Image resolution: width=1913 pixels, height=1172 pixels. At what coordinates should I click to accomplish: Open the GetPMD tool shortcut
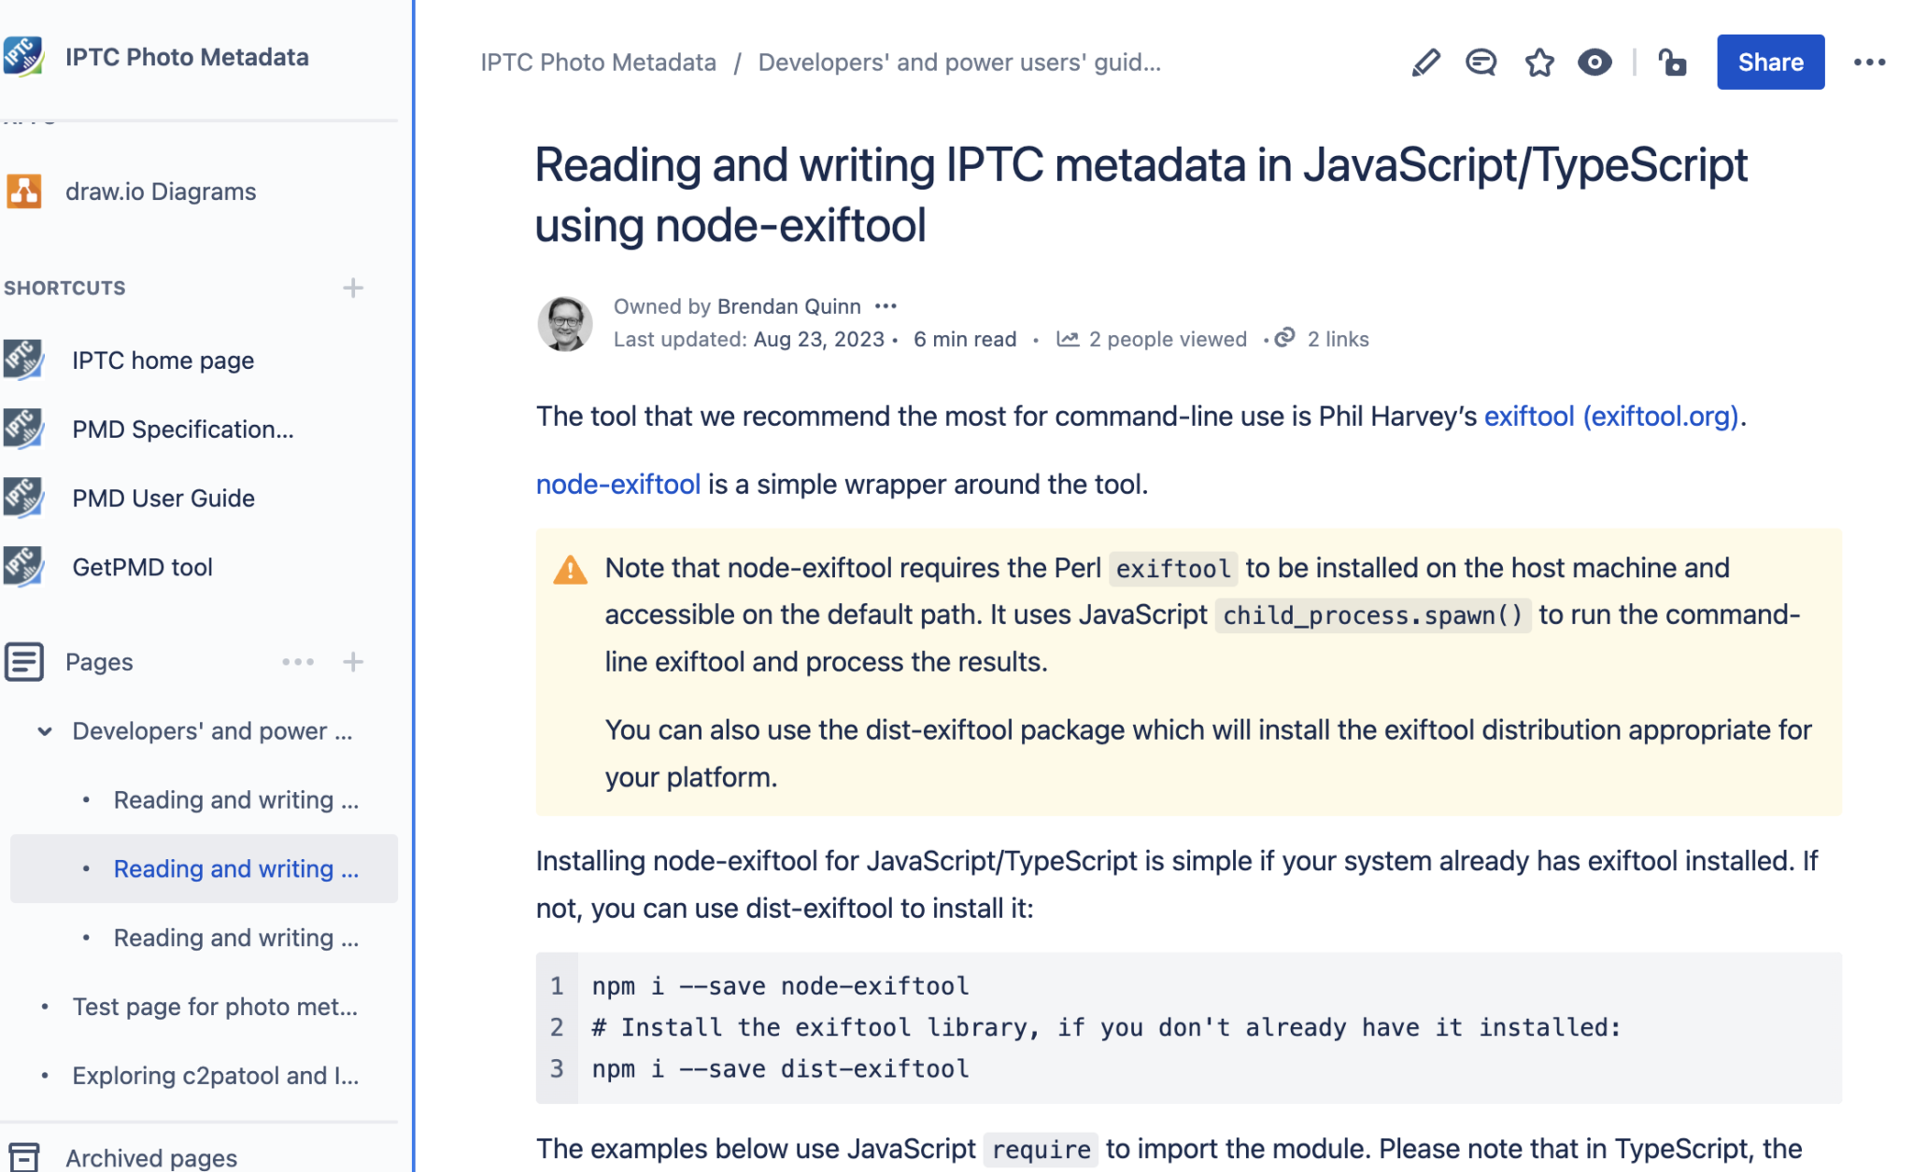[x=142, y=567]
